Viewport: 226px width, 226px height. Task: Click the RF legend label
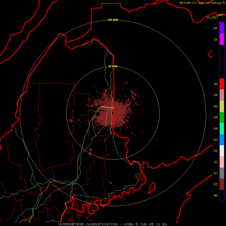pos(215,28)
